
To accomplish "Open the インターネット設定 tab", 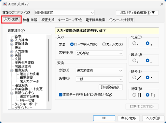I will coord(121,20).
